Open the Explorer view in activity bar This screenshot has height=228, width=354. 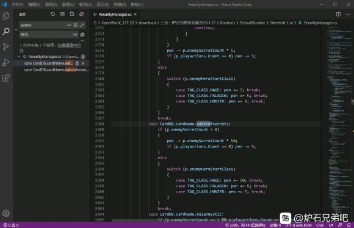tap(6, 16)
